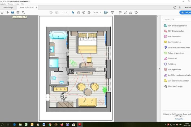Click the stamp tool icon
The height and width of the screenshot is (127, 191).
click(136, 12)
